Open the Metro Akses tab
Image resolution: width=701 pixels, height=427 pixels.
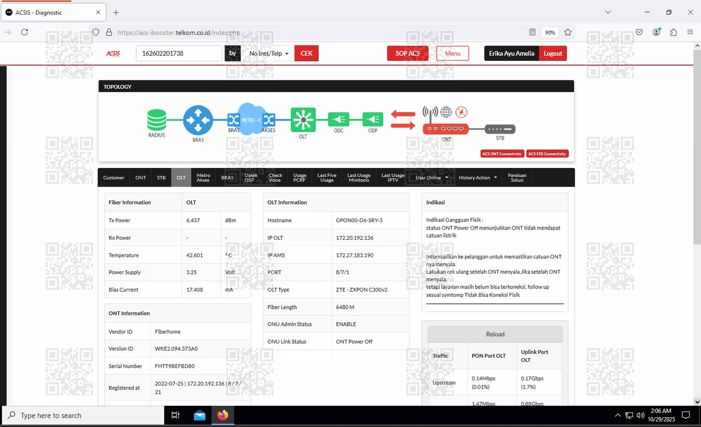point(203,177)
